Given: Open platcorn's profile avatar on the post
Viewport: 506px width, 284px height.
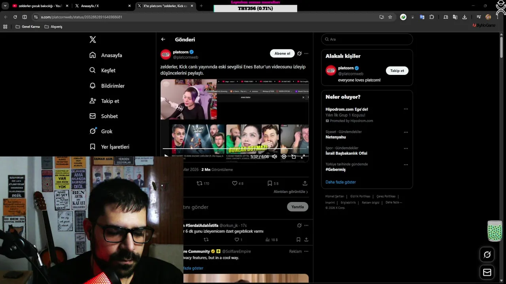Looking at the screenshot, I should (x=166, y=54).
